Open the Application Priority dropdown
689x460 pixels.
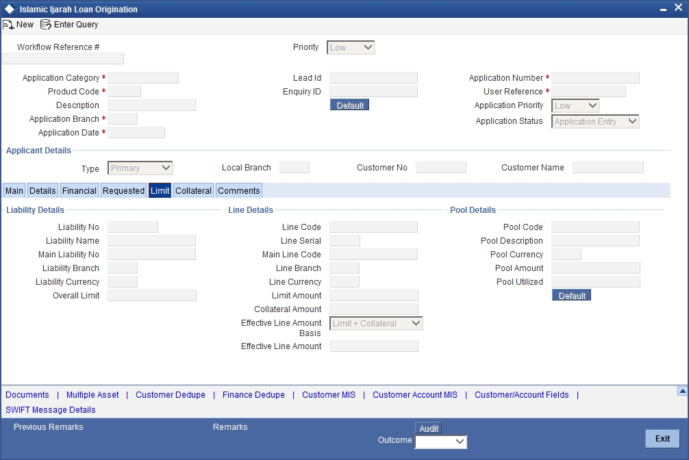[x=575, y=105]
